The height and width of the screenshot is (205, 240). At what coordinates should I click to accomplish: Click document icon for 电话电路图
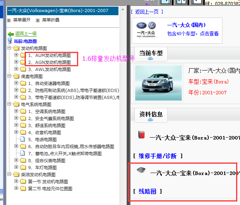(x=23, y=139)
